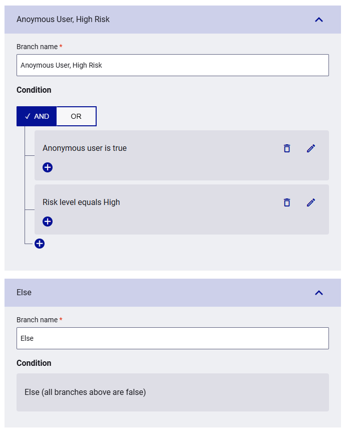Click the Condition heading in first branch
The image size is (345, 431).
(x=34, y=90)
